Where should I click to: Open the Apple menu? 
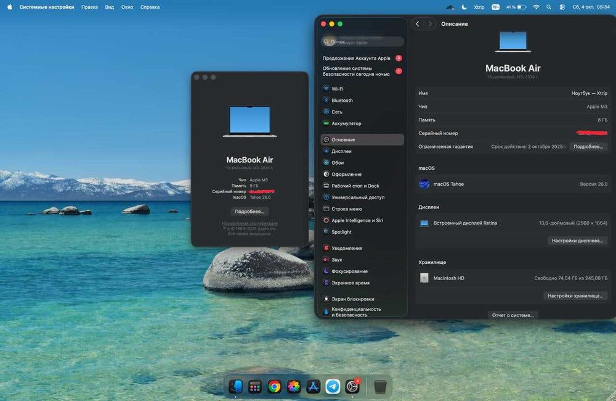(10, 7)
